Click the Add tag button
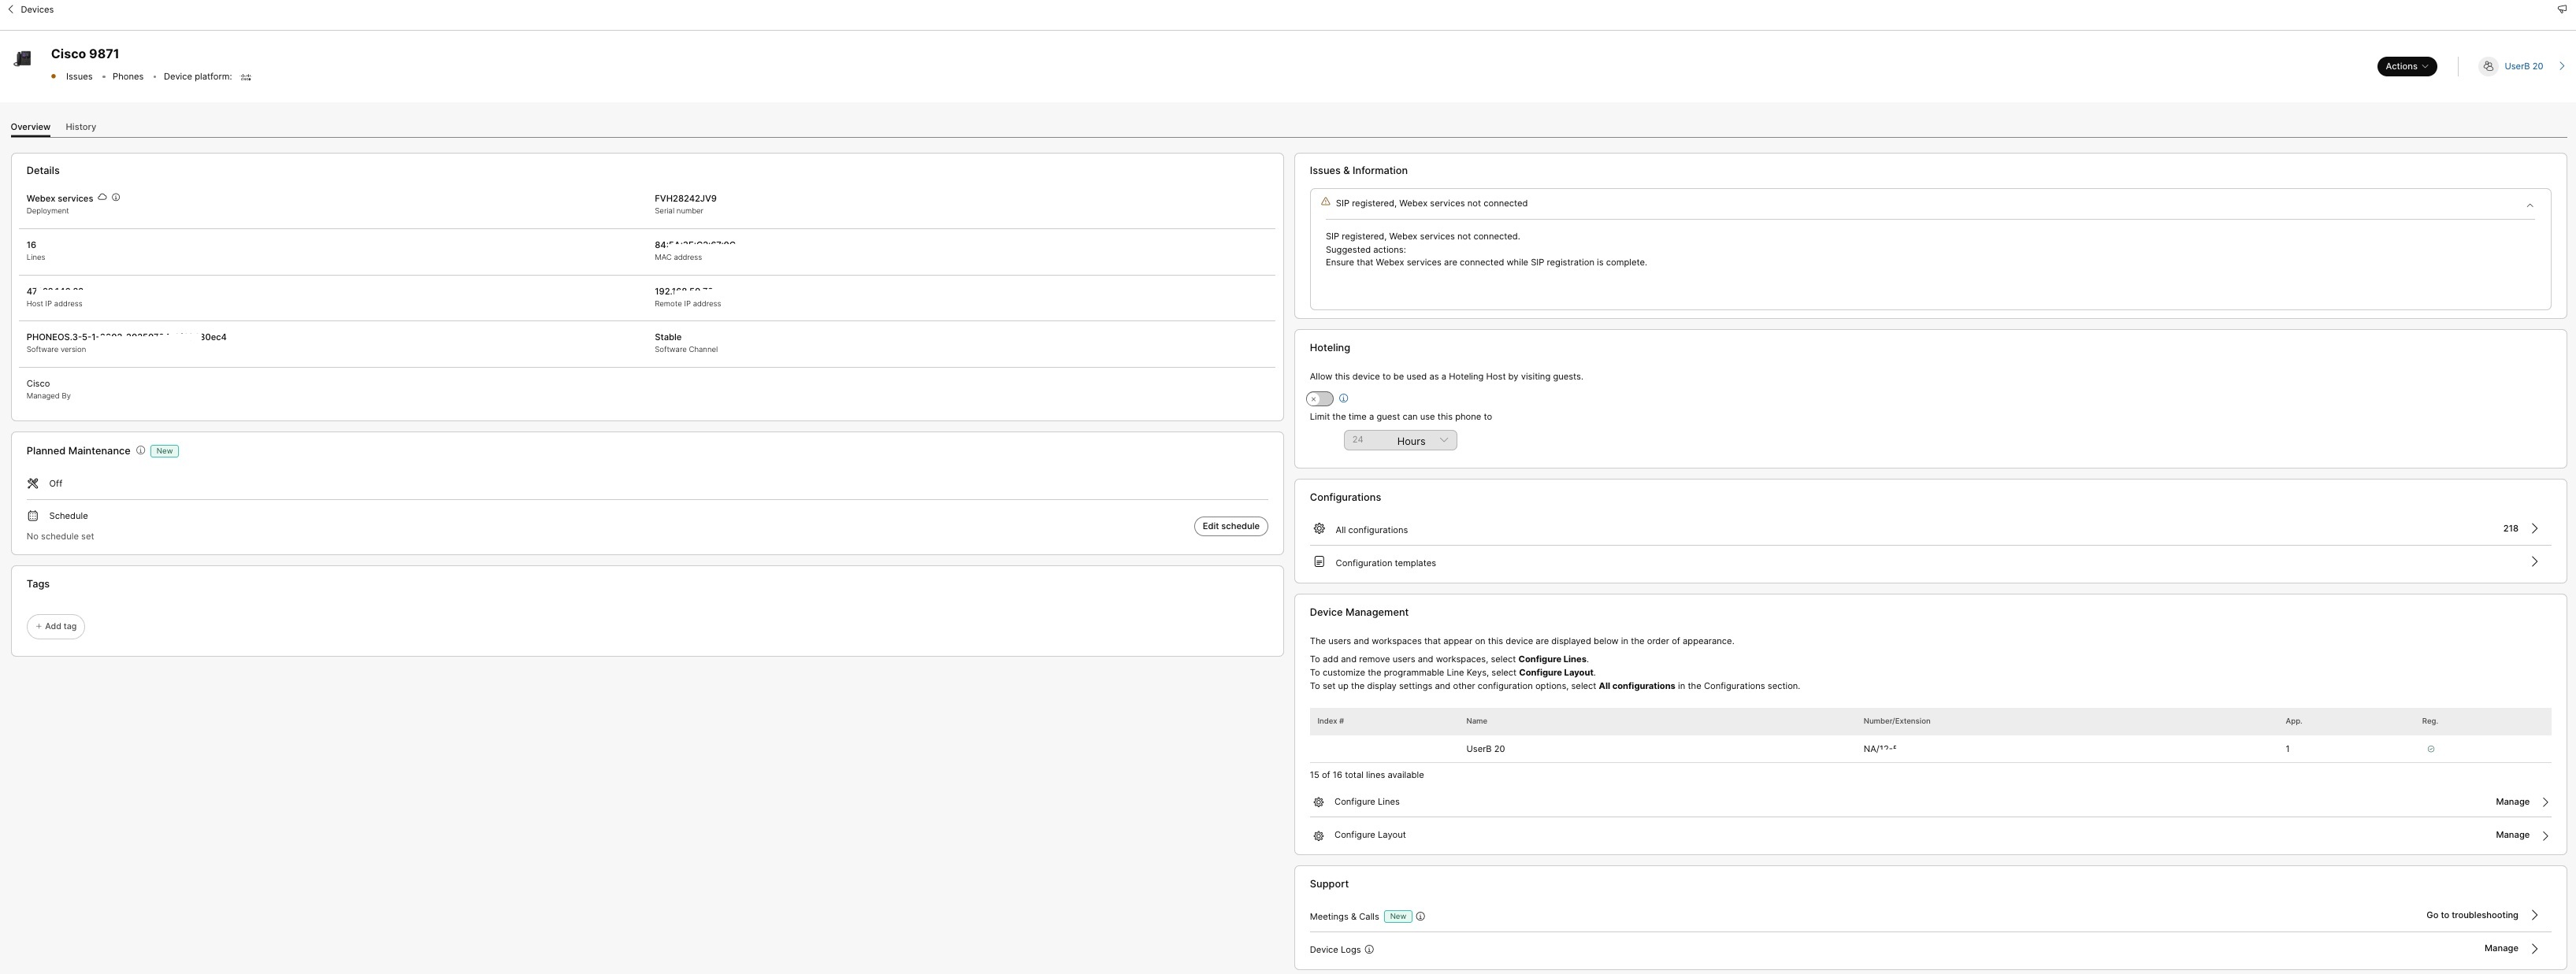The height and width of the screenshot is (974, 2576). (x=56, y=627)
